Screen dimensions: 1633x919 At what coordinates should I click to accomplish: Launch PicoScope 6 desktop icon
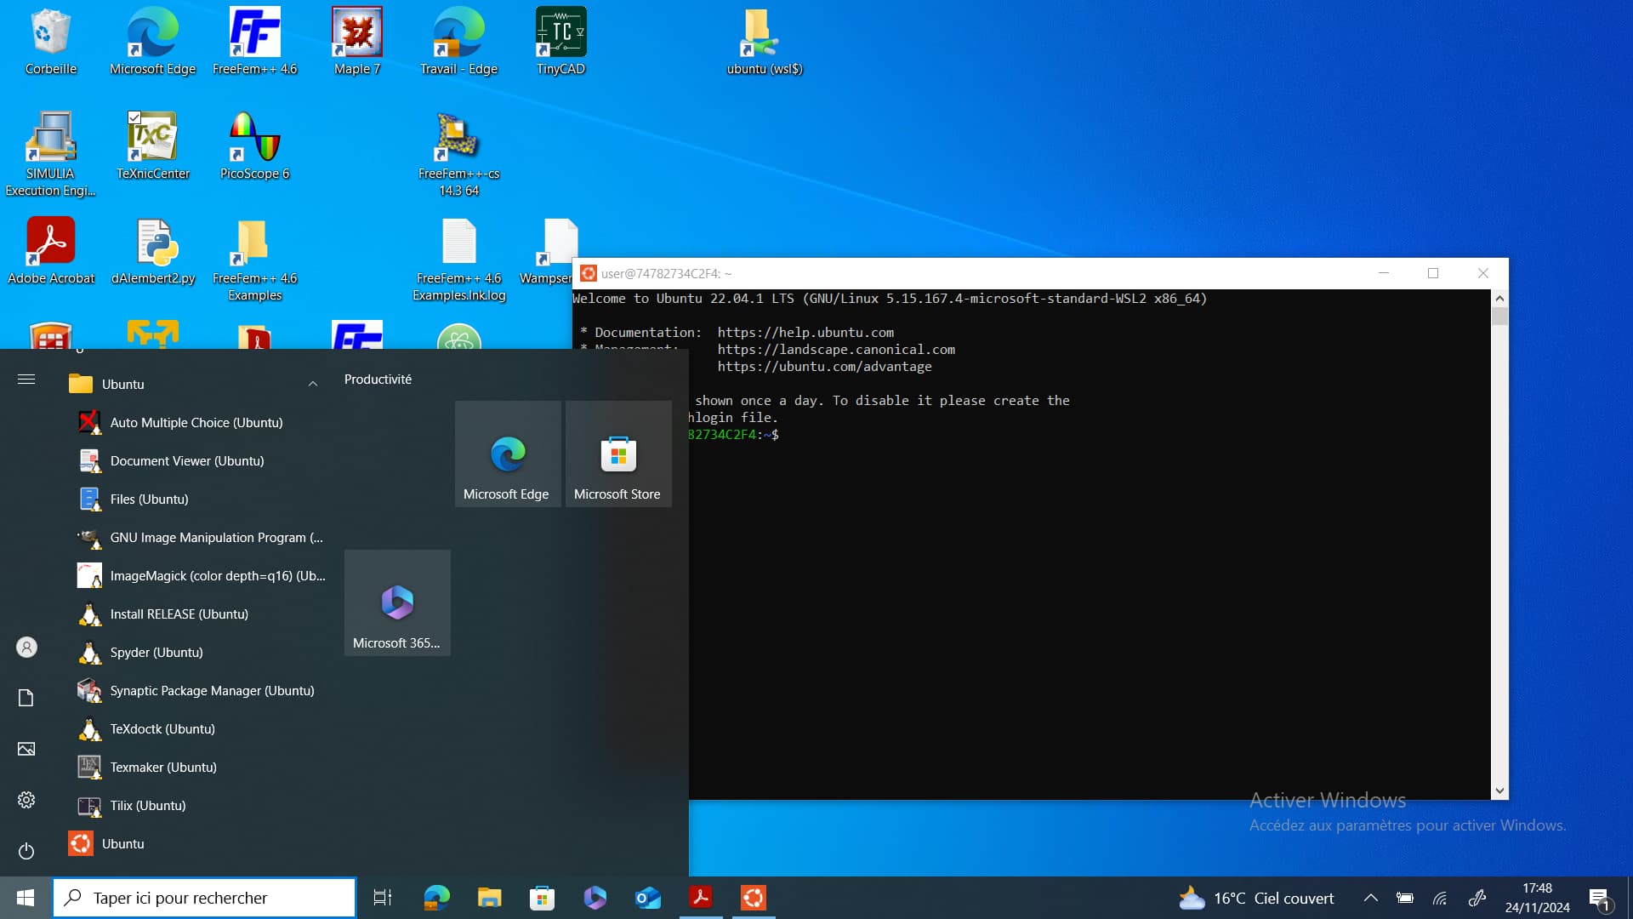tap(254, 146)
